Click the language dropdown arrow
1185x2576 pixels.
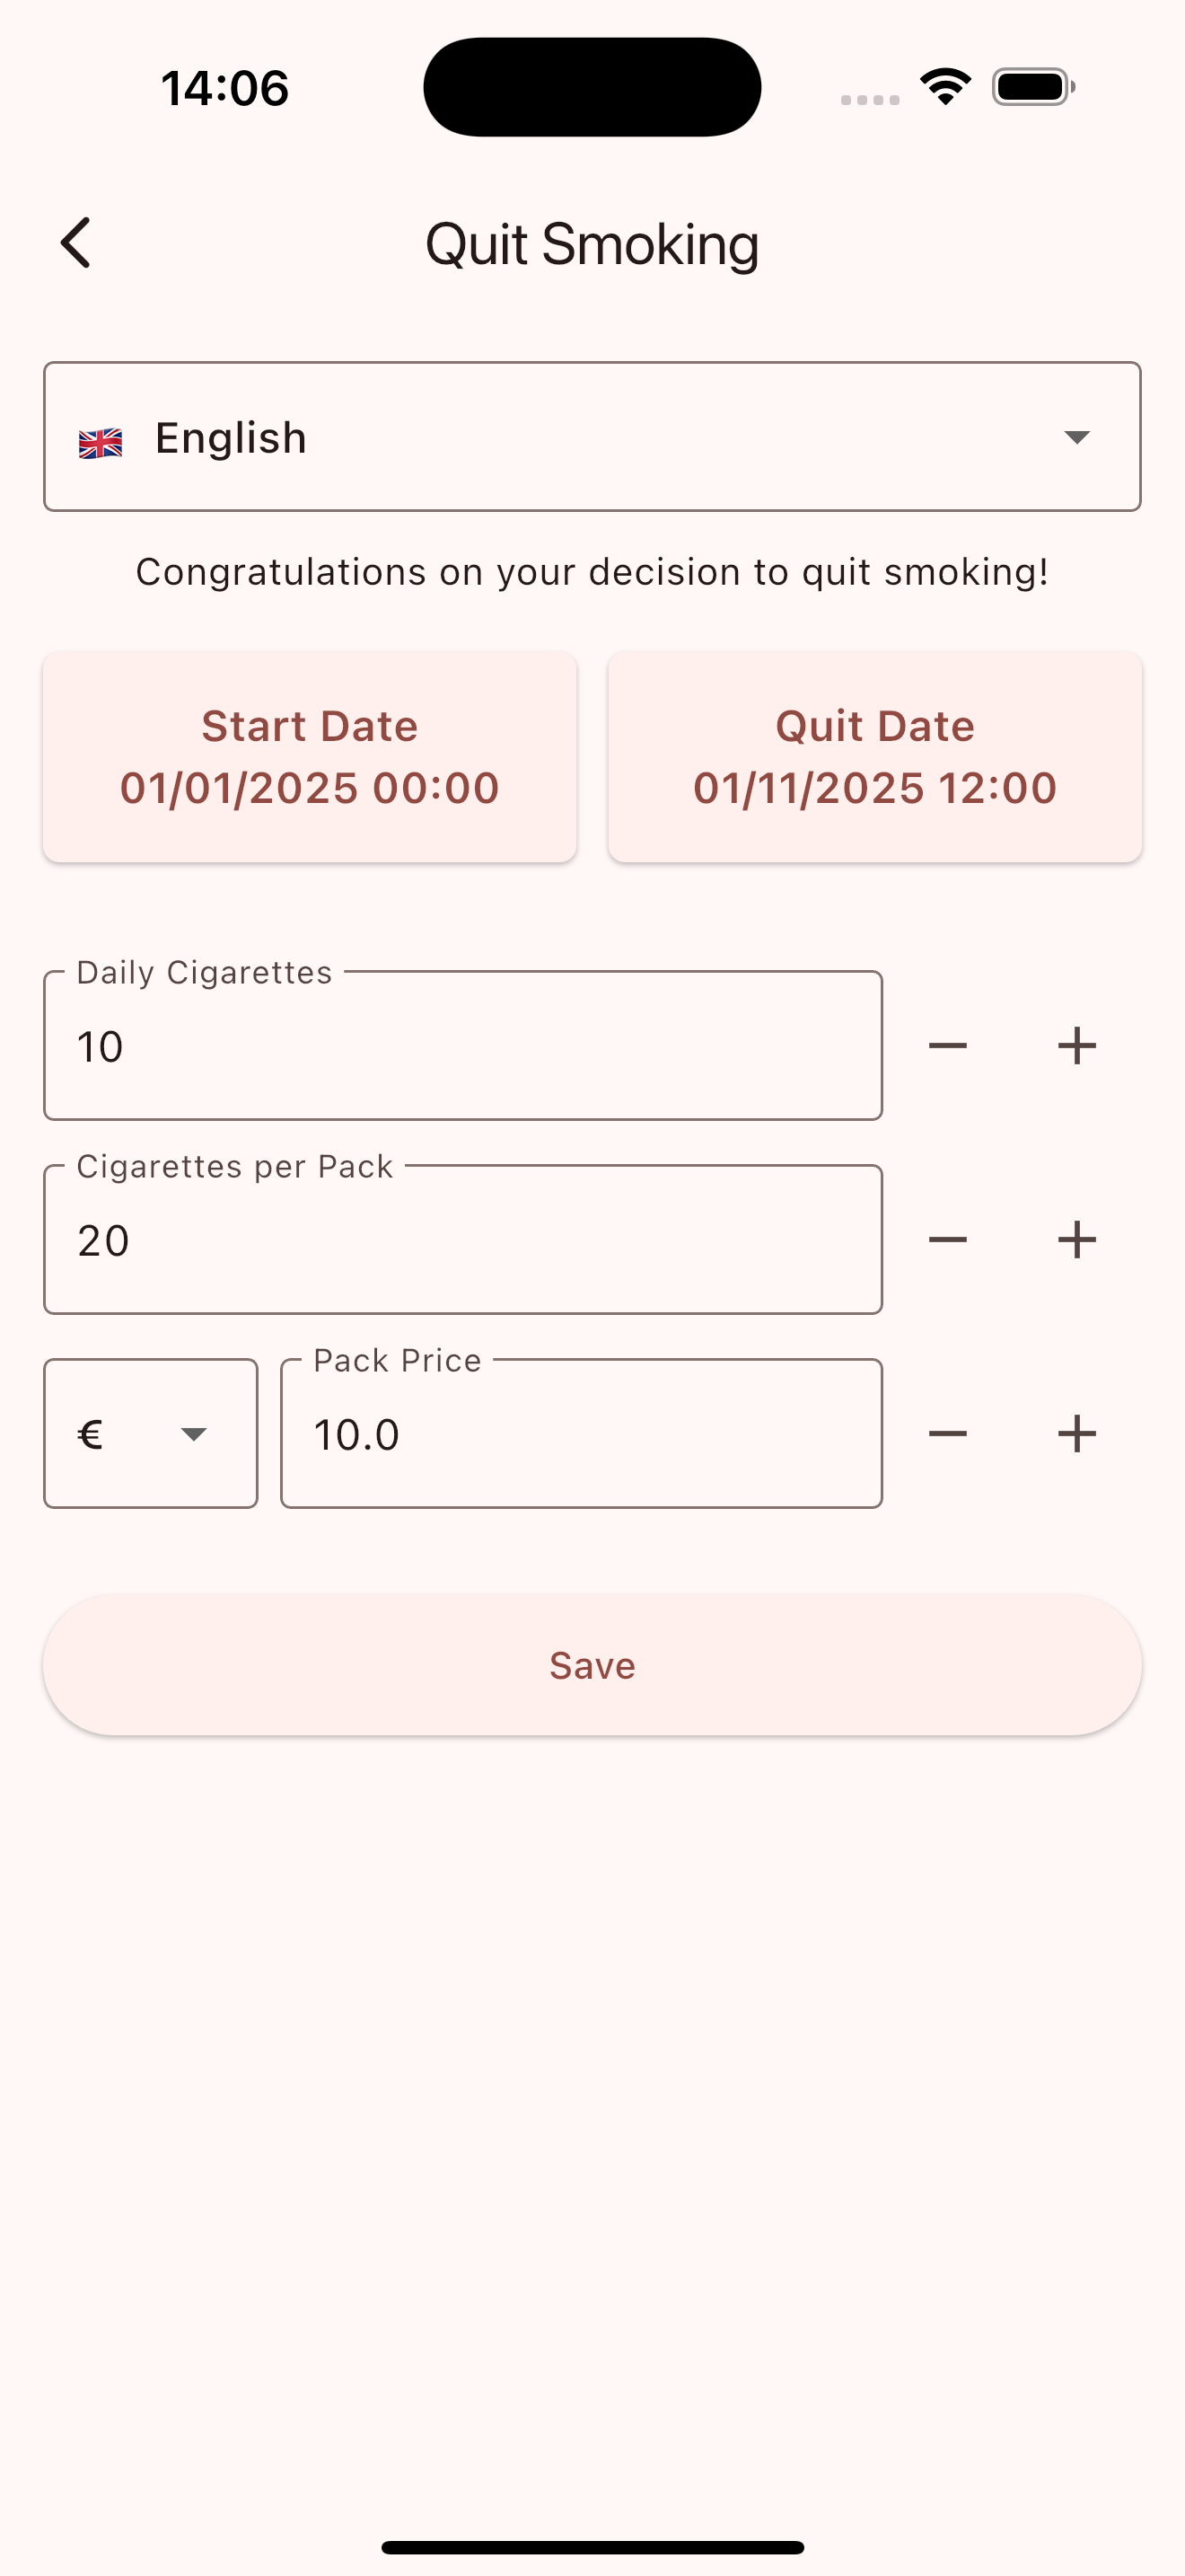1076,437
